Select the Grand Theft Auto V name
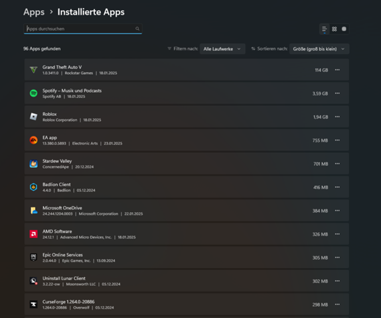The height and width of the screenshot is (318, 381). (62, 67)
